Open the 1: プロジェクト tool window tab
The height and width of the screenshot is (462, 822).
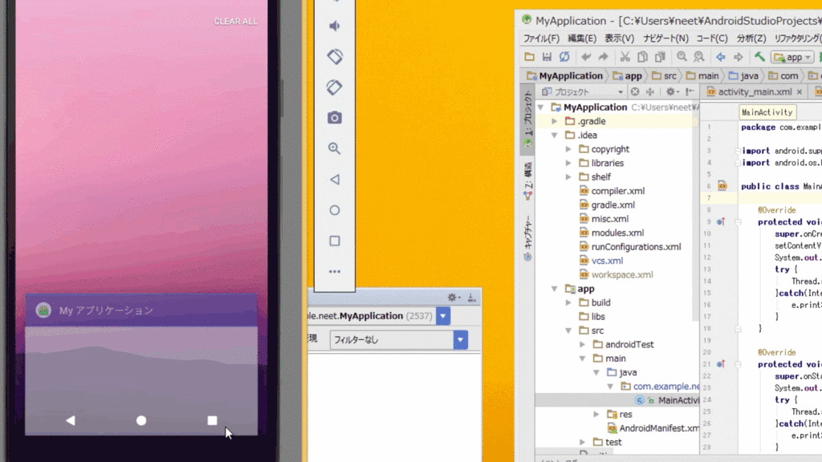(x=527, y=120)
